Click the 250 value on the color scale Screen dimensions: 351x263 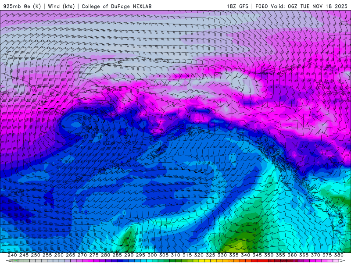(36, 255)
